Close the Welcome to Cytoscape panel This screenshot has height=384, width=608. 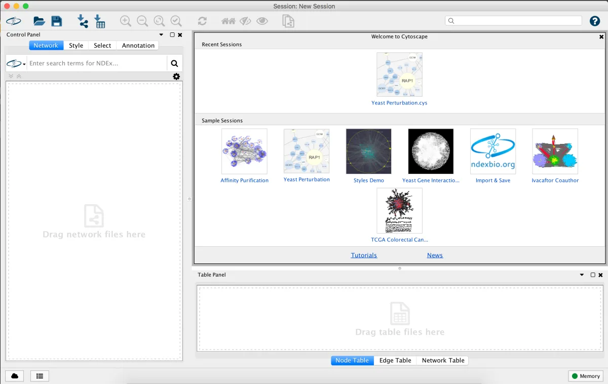click(x=601, y=37)
